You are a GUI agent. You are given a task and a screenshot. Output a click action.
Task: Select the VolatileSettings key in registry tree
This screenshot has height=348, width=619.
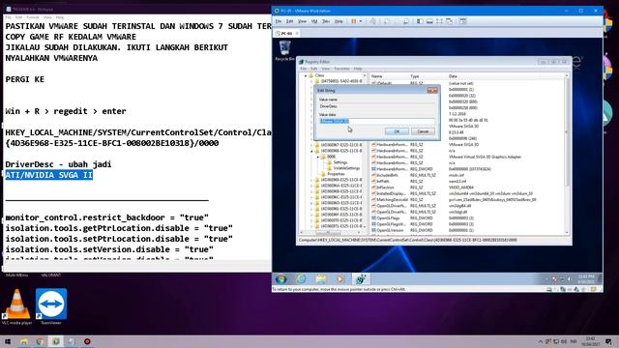pos(346,168)
